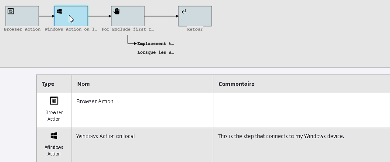The height and width of the screenshot is (162, 390).
Task: Click Windows logo inside highlighted node
Action: 59,11
